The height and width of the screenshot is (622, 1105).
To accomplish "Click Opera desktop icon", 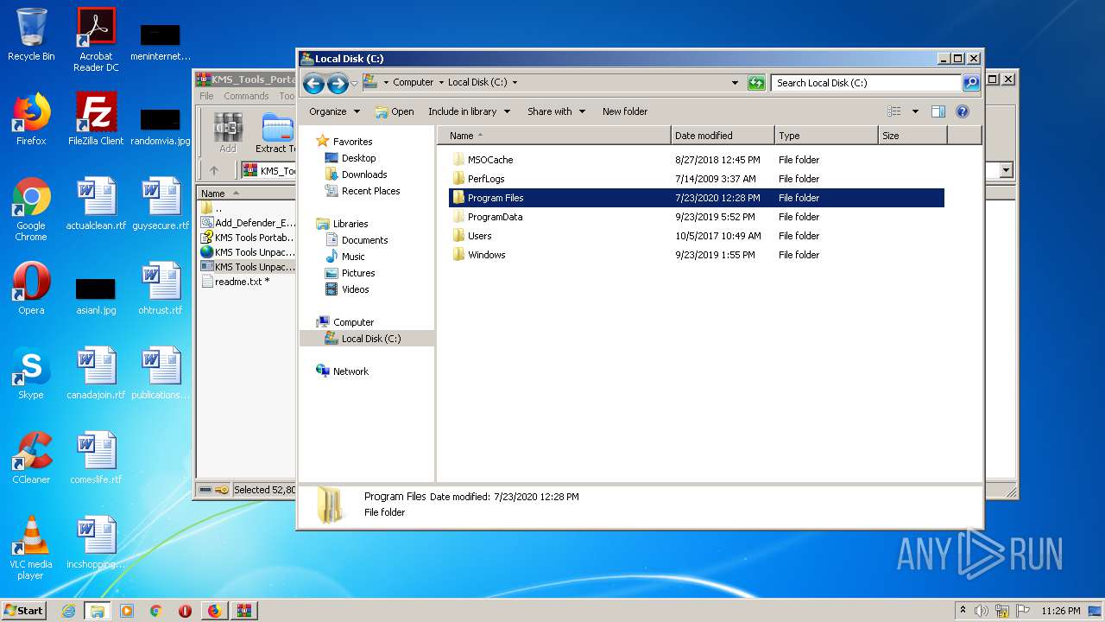I will (x=31, y=289).
